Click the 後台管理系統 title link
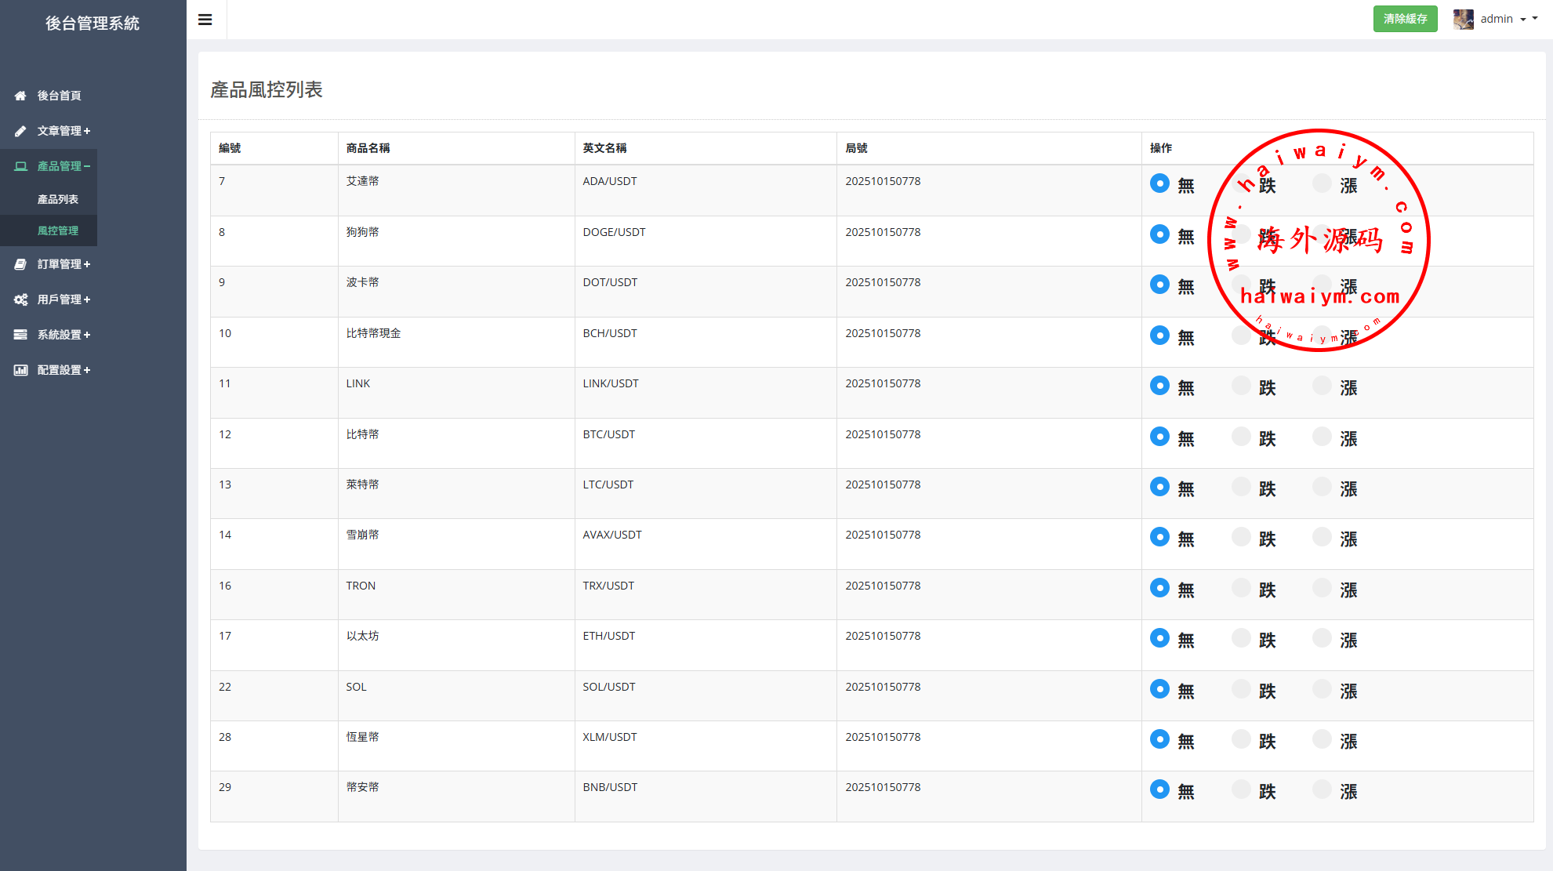 click(93, 24)
